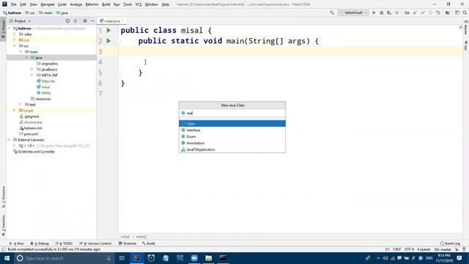Expand the .idea folder
Viewport: 469px width, 264px height.
click(14, 34)
